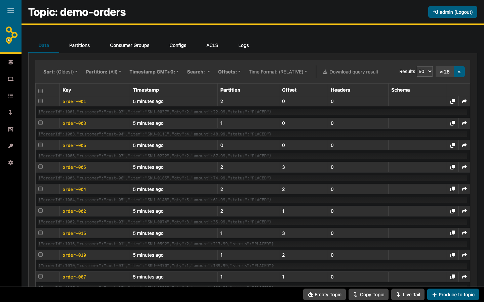The width and height of the screenshot is (484, 302).
Task: Check the order-003 row checkbox
Action: 41,122
